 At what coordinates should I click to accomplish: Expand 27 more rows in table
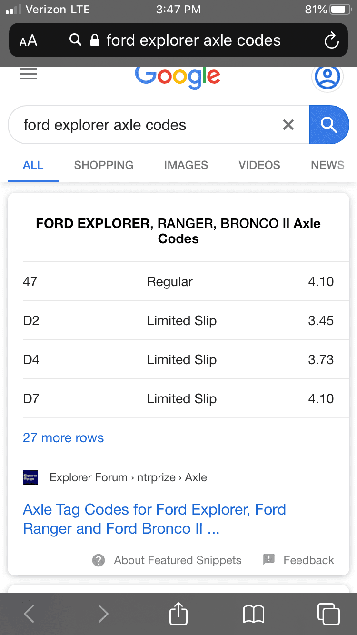click(63, 438)
